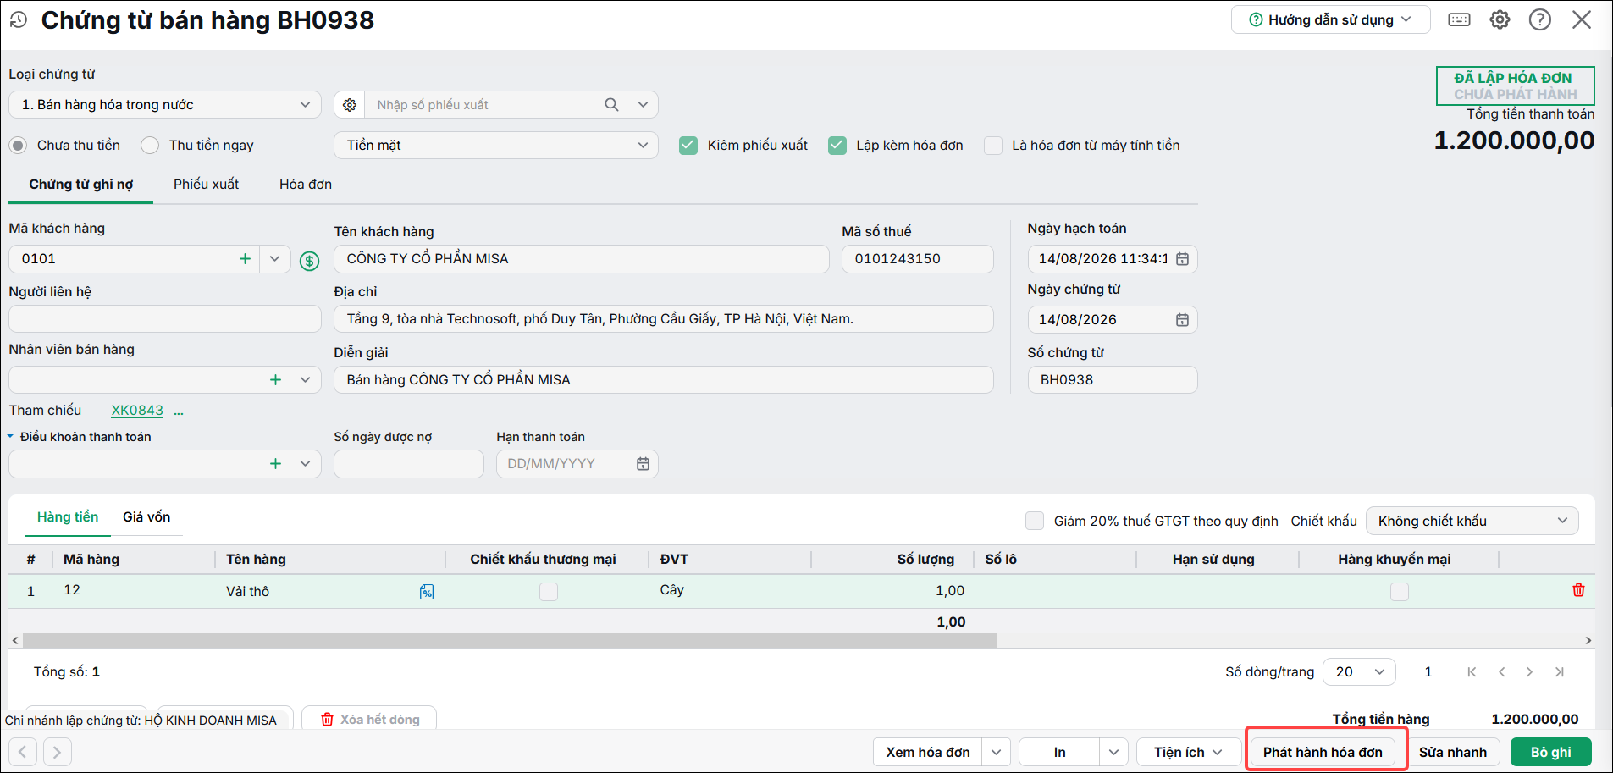1613x773 pixels.
Task: Go to the previous voucher arrow
Action: (x=23, y=752)
